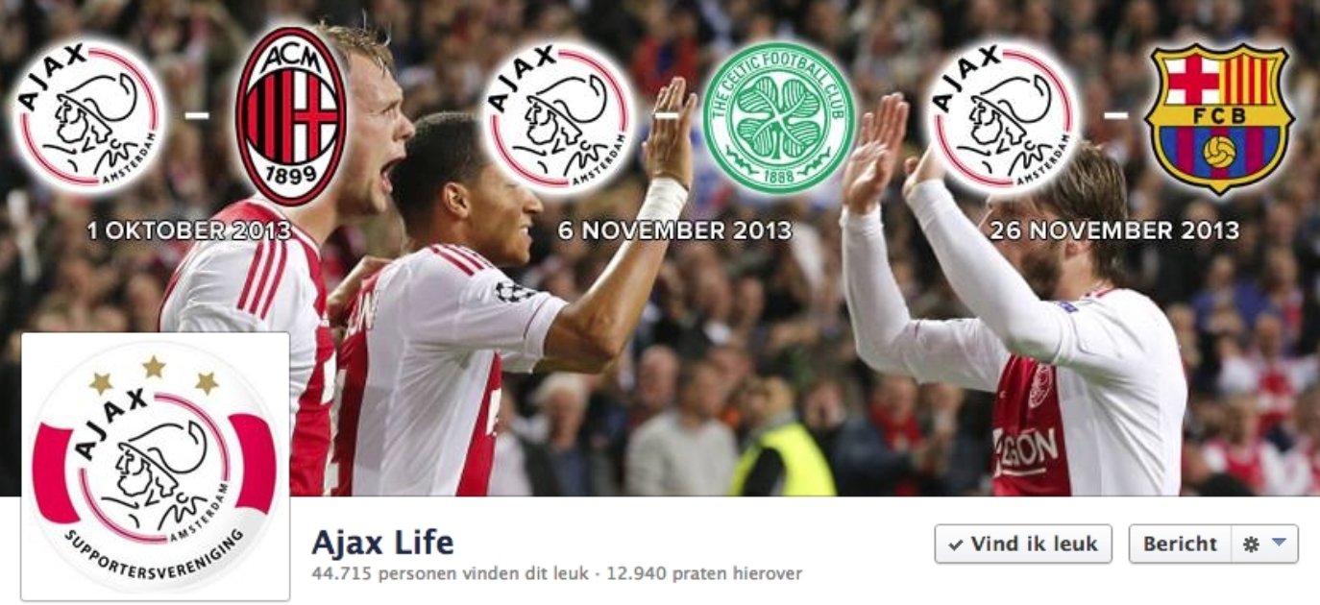Click the 6 NOVEMBER 2013 match date
1320x605 pixels.
(x=675, y=231)
